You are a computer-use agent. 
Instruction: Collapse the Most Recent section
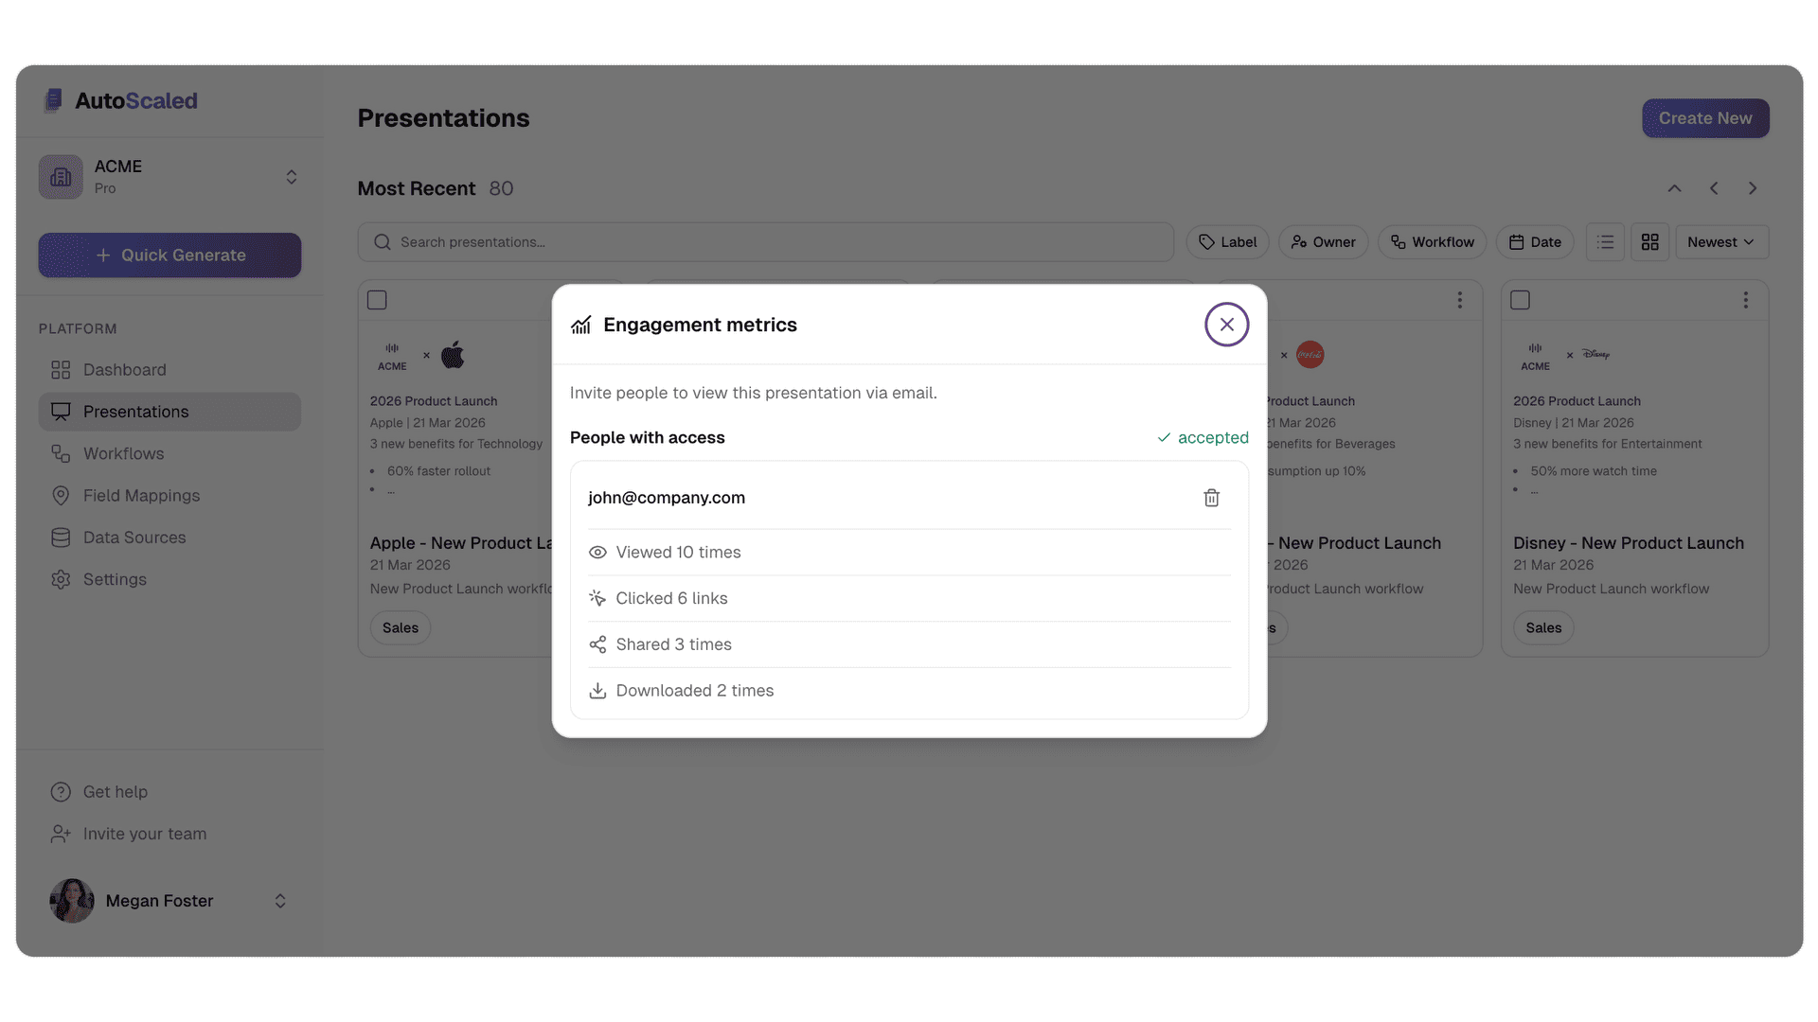tap(1674, 188)
